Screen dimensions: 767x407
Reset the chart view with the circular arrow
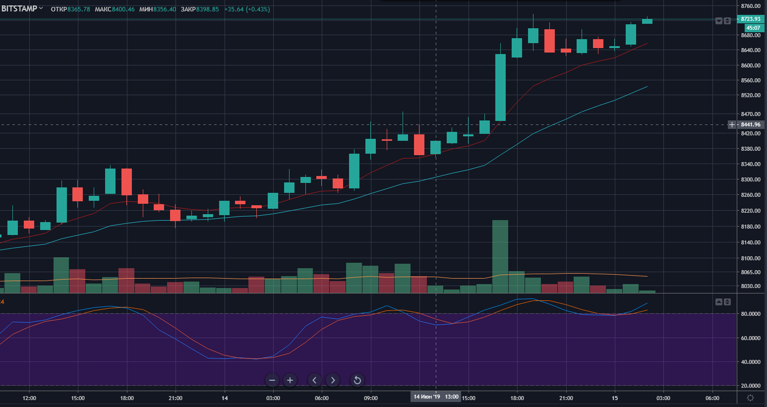(x=357, y=380)
